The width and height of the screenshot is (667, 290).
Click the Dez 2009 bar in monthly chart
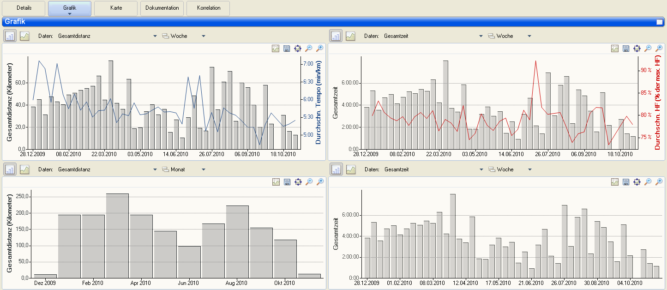pyautogui.click(x=45, y=276)
